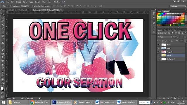This screenshot has height=105, width=187.
Task: Open the layer filter Kind dropdown
Action: pyautogui.click(x=162, y=33)
